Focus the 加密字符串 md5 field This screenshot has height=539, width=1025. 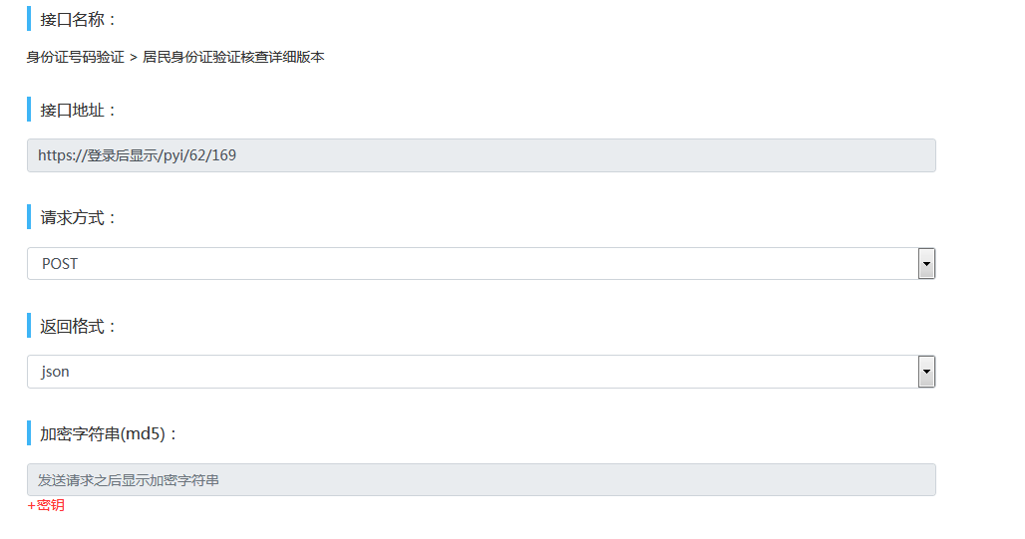481,480
